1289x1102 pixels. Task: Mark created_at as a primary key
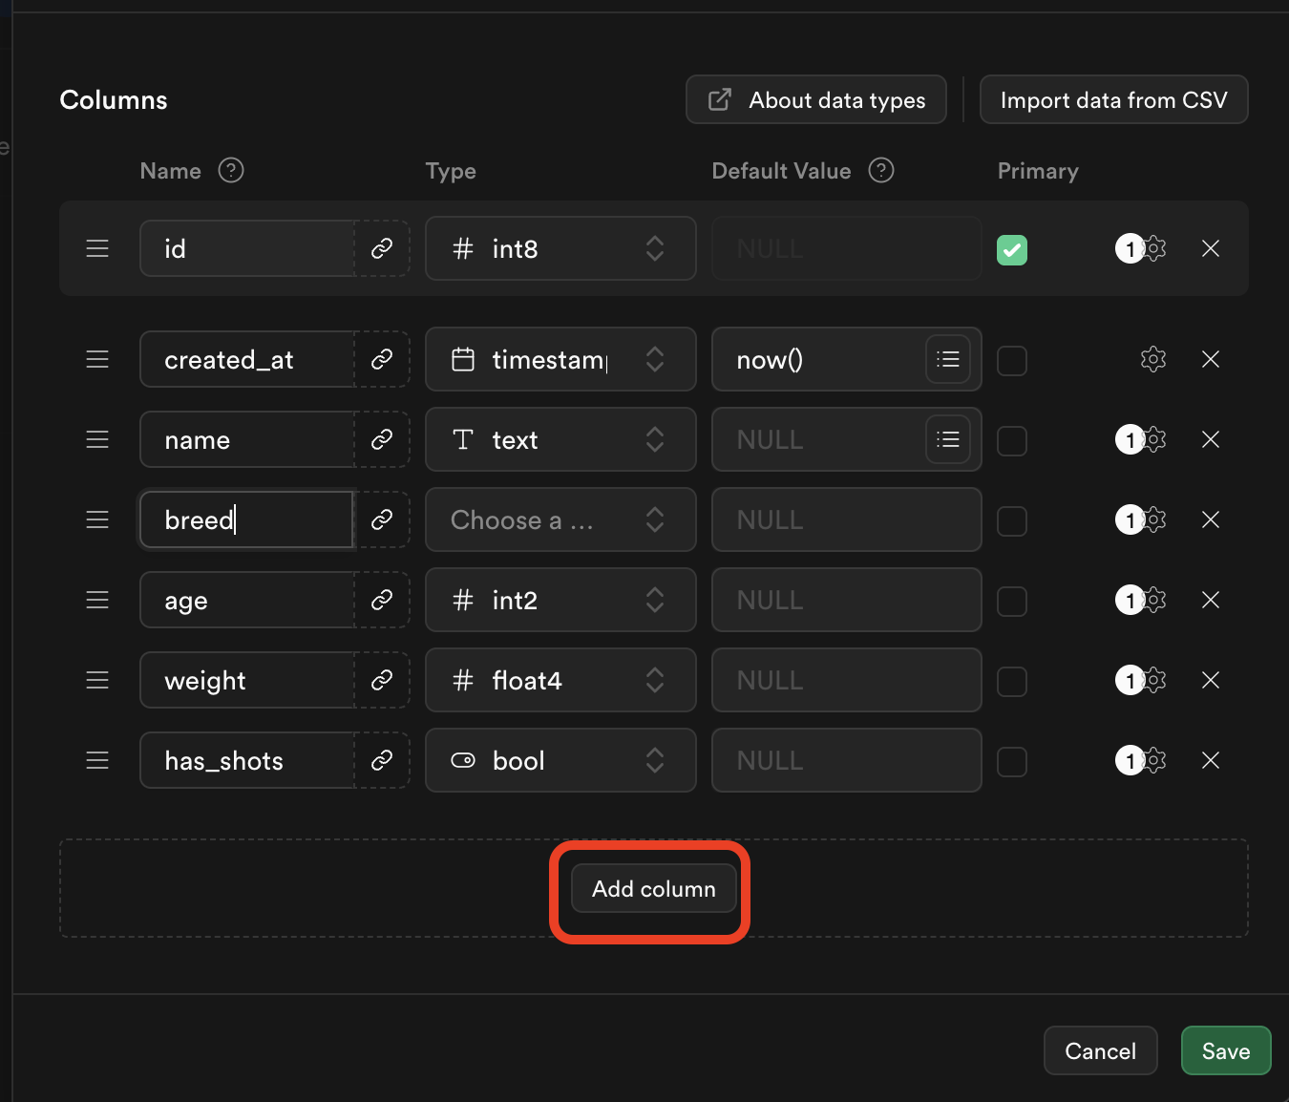1012,360
